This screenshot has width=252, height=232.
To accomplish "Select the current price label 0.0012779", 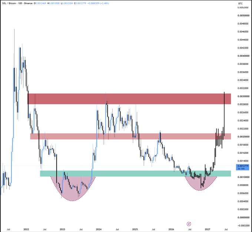I will click(x=242, y=167).
